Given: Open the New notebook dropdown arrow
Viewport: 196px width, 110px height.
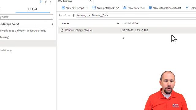Looking at the screenshot, I should (x=118, y=8).
